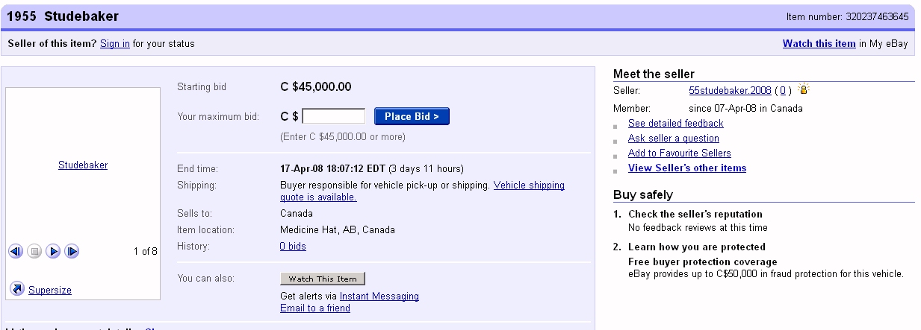Image resolution: width=921 pixels, height=330 pixels.
Task: Go to previous photo in slideshow
Action: [16, 252]
